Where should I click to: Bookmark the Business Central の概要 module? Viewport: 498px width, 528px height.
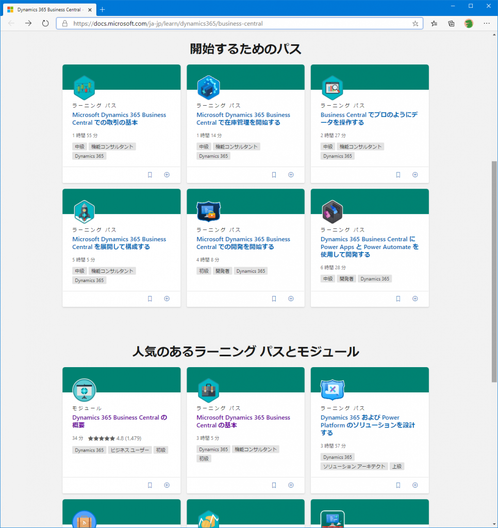[x=150, y=485]
